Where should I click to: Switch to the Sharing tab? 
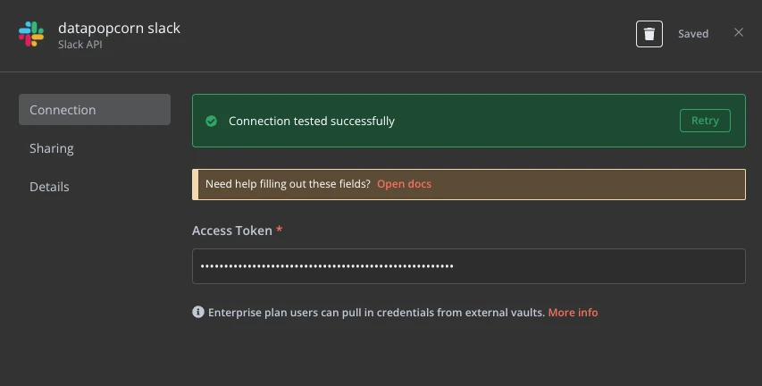coord(52,148)
